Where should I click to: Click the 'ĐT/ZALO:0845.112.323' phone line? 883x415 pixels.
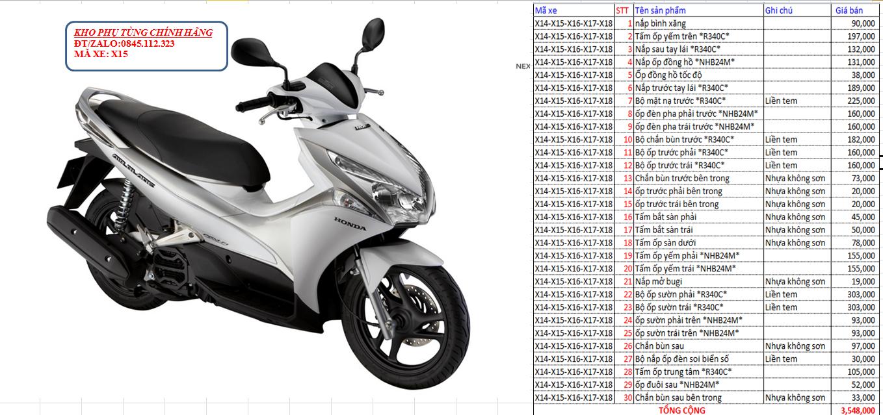[124, 44]
